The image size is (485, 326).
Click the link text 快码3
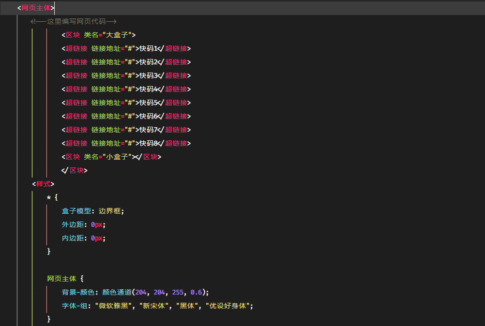click(x=149, y=76)
